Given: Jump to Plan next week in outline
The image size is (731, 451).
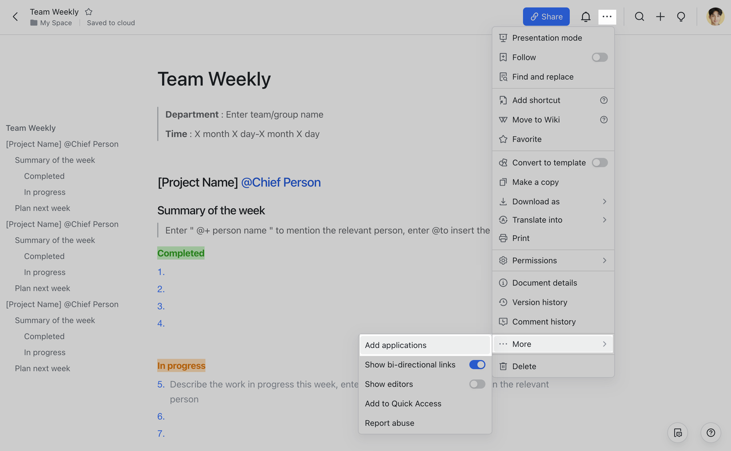Looking at the screenshot, I should coord(42,208).
